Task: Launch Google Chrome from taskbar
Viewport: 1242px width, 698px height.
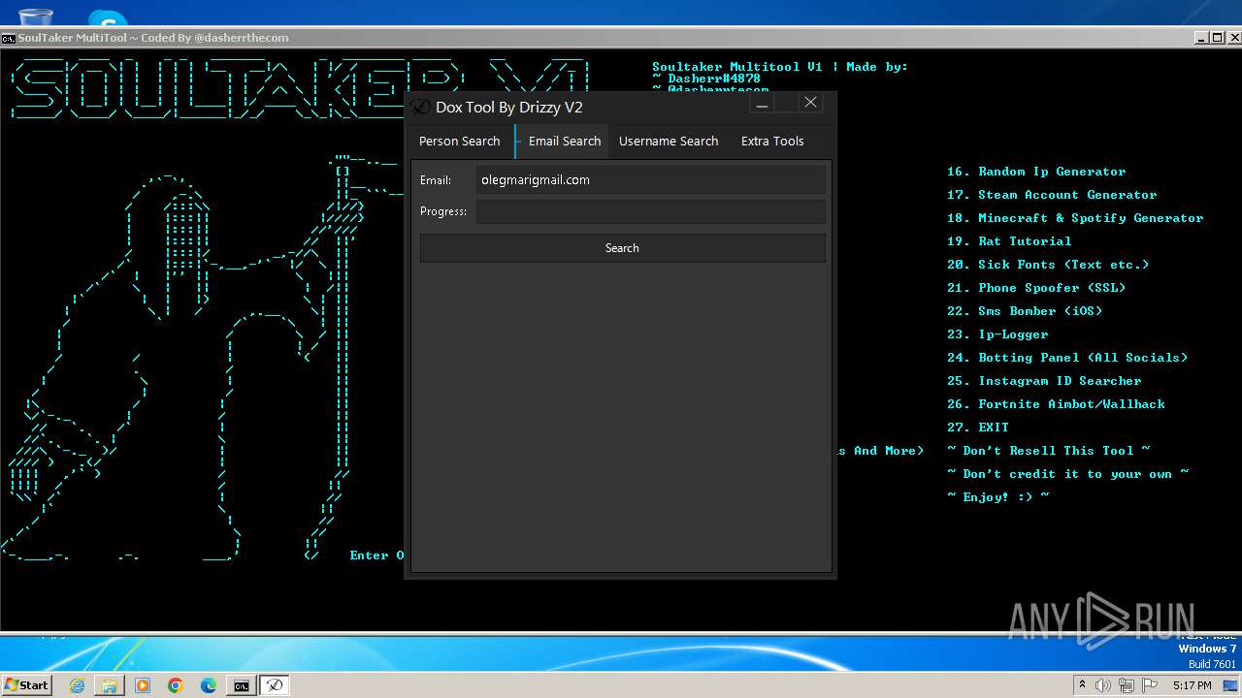Action: pyautogui.click(x=176, y=685)
